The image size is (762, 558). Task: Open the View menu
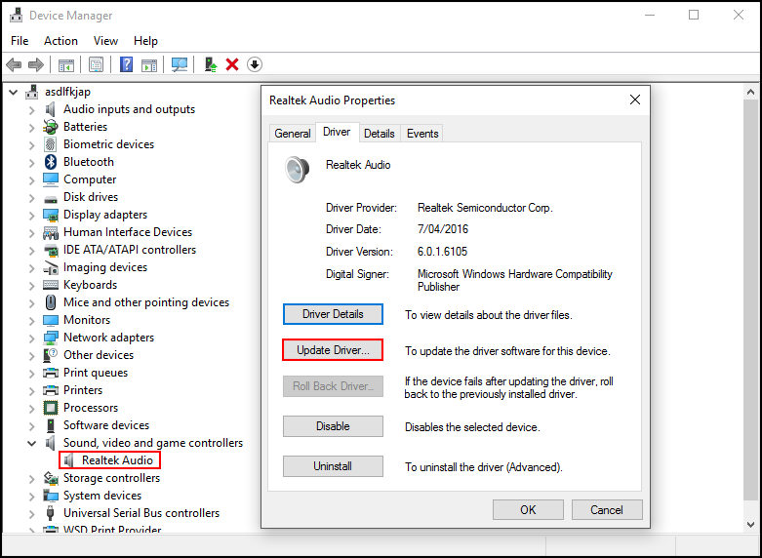point(105,41)
